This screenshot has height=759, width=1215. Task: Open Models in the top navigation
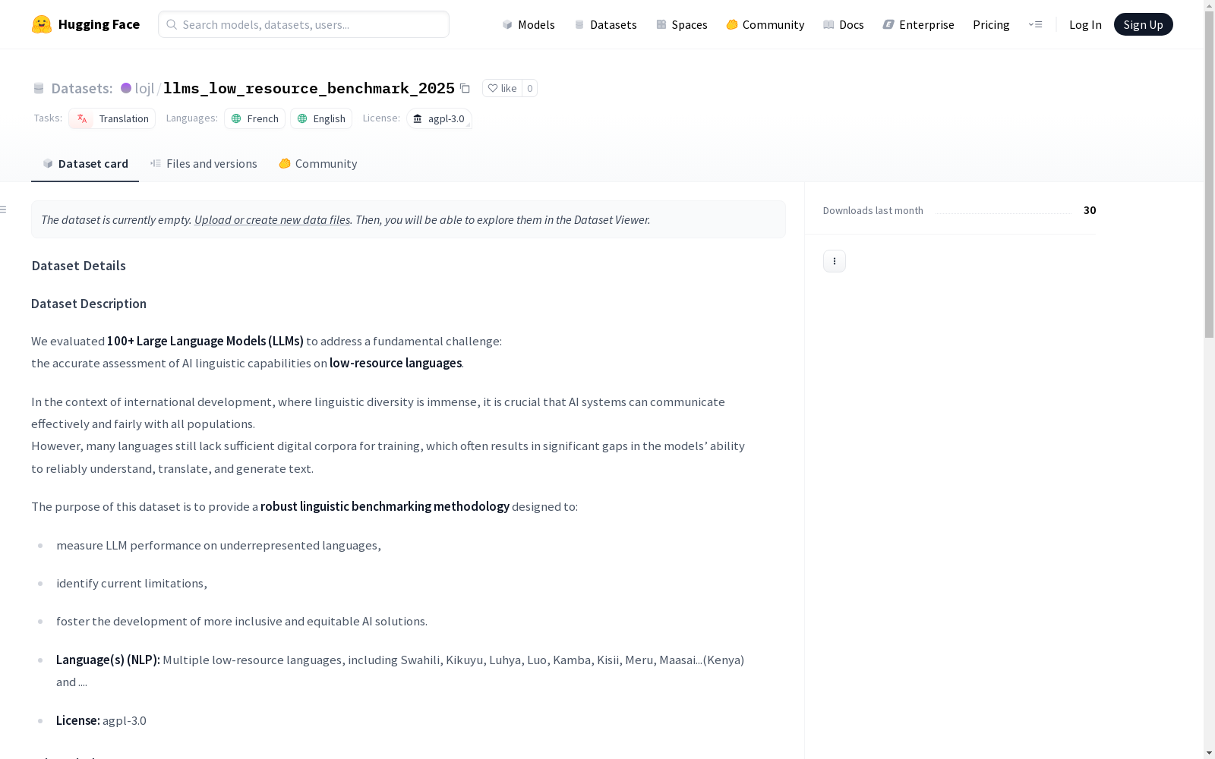[529, 24]
